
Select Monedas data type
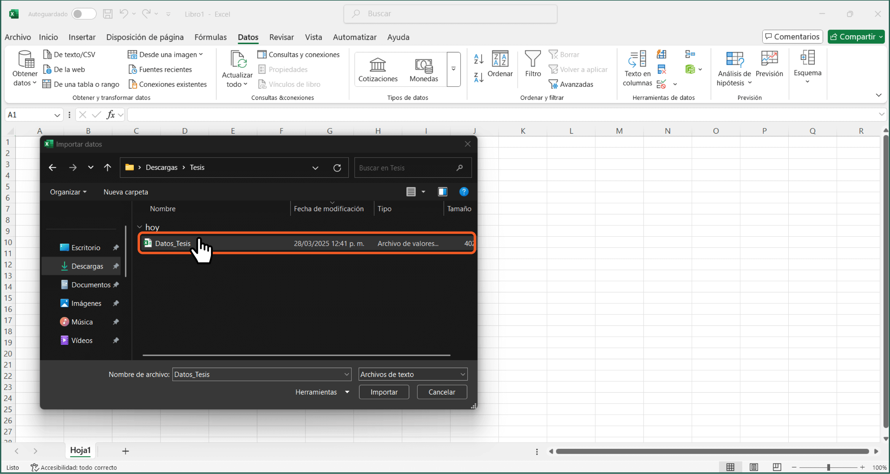coord(424,69)
